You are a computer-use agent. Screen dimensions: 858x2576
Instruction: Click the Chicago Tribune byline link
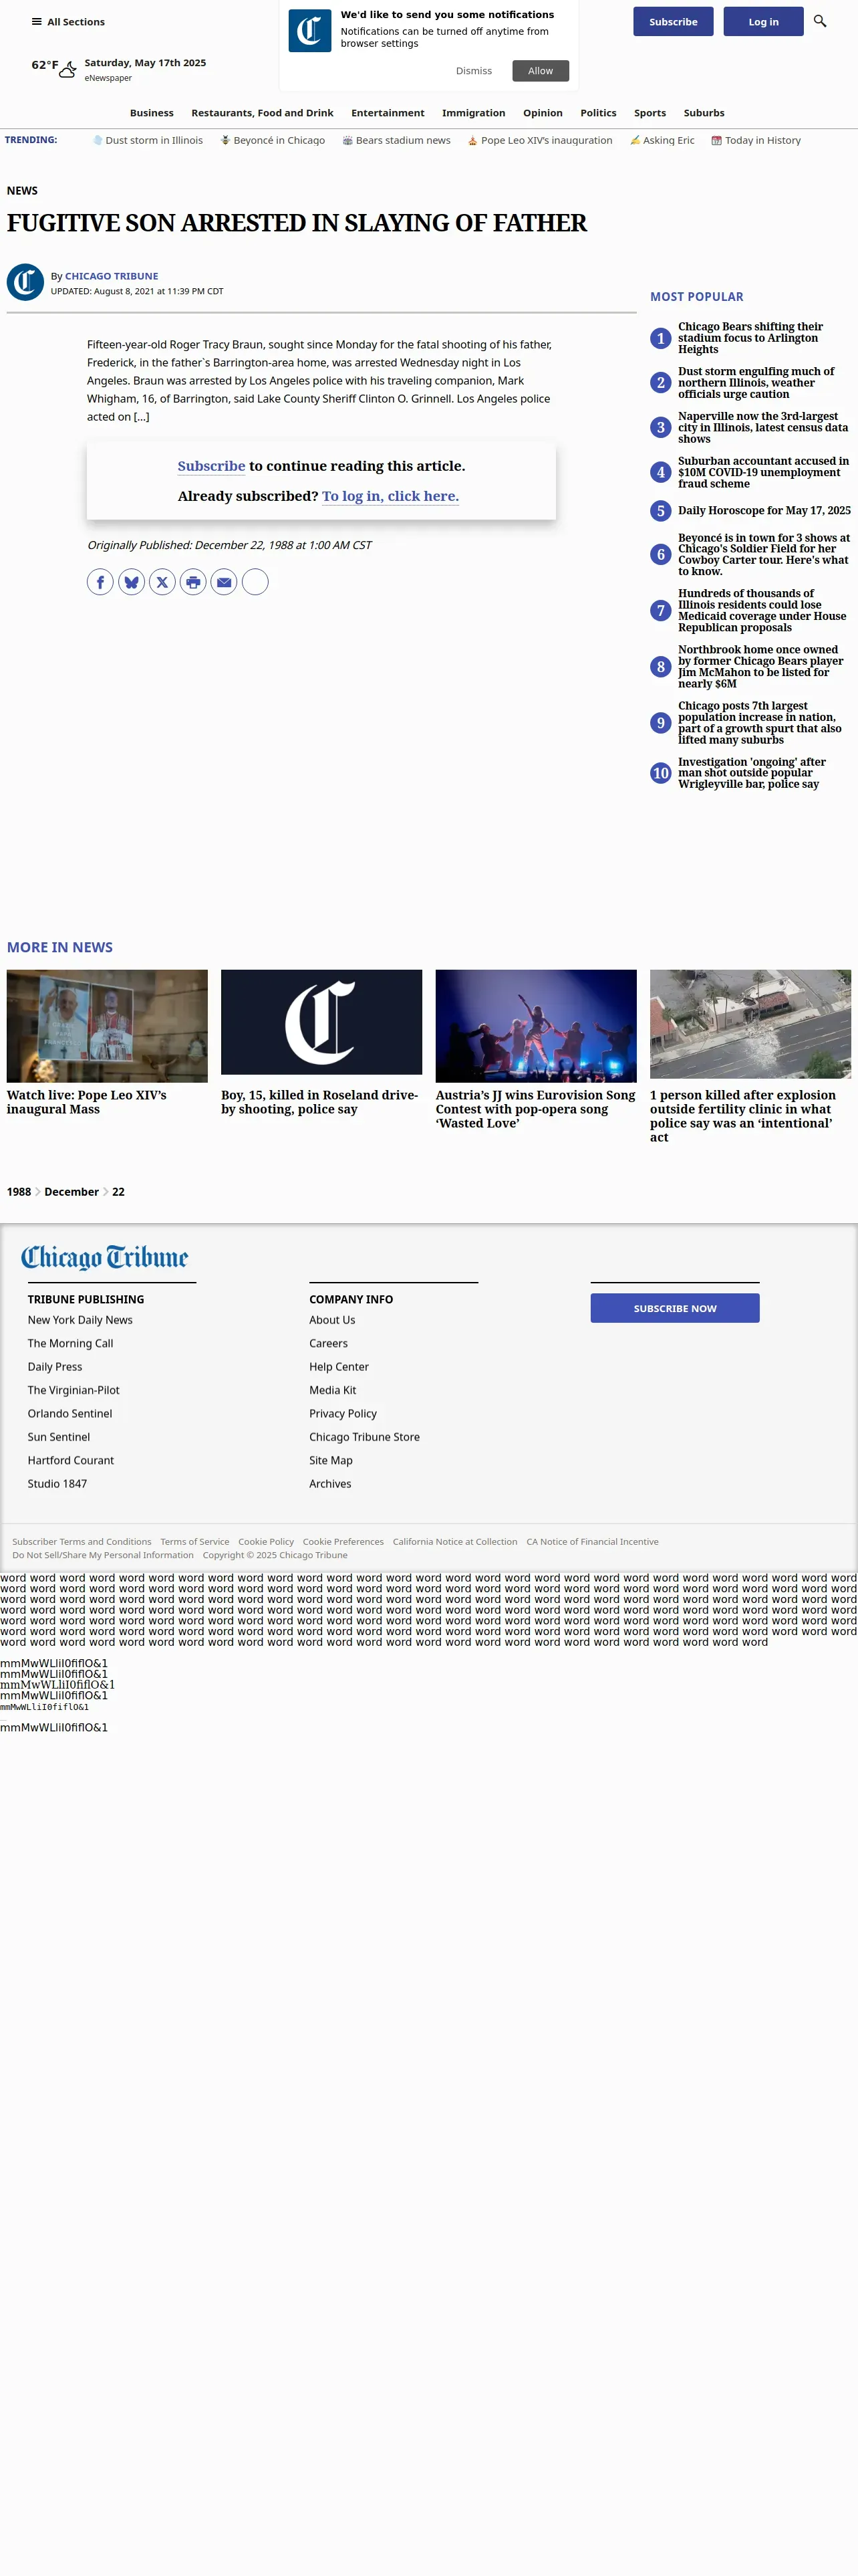pyautogui.click(x=112, y=276)
